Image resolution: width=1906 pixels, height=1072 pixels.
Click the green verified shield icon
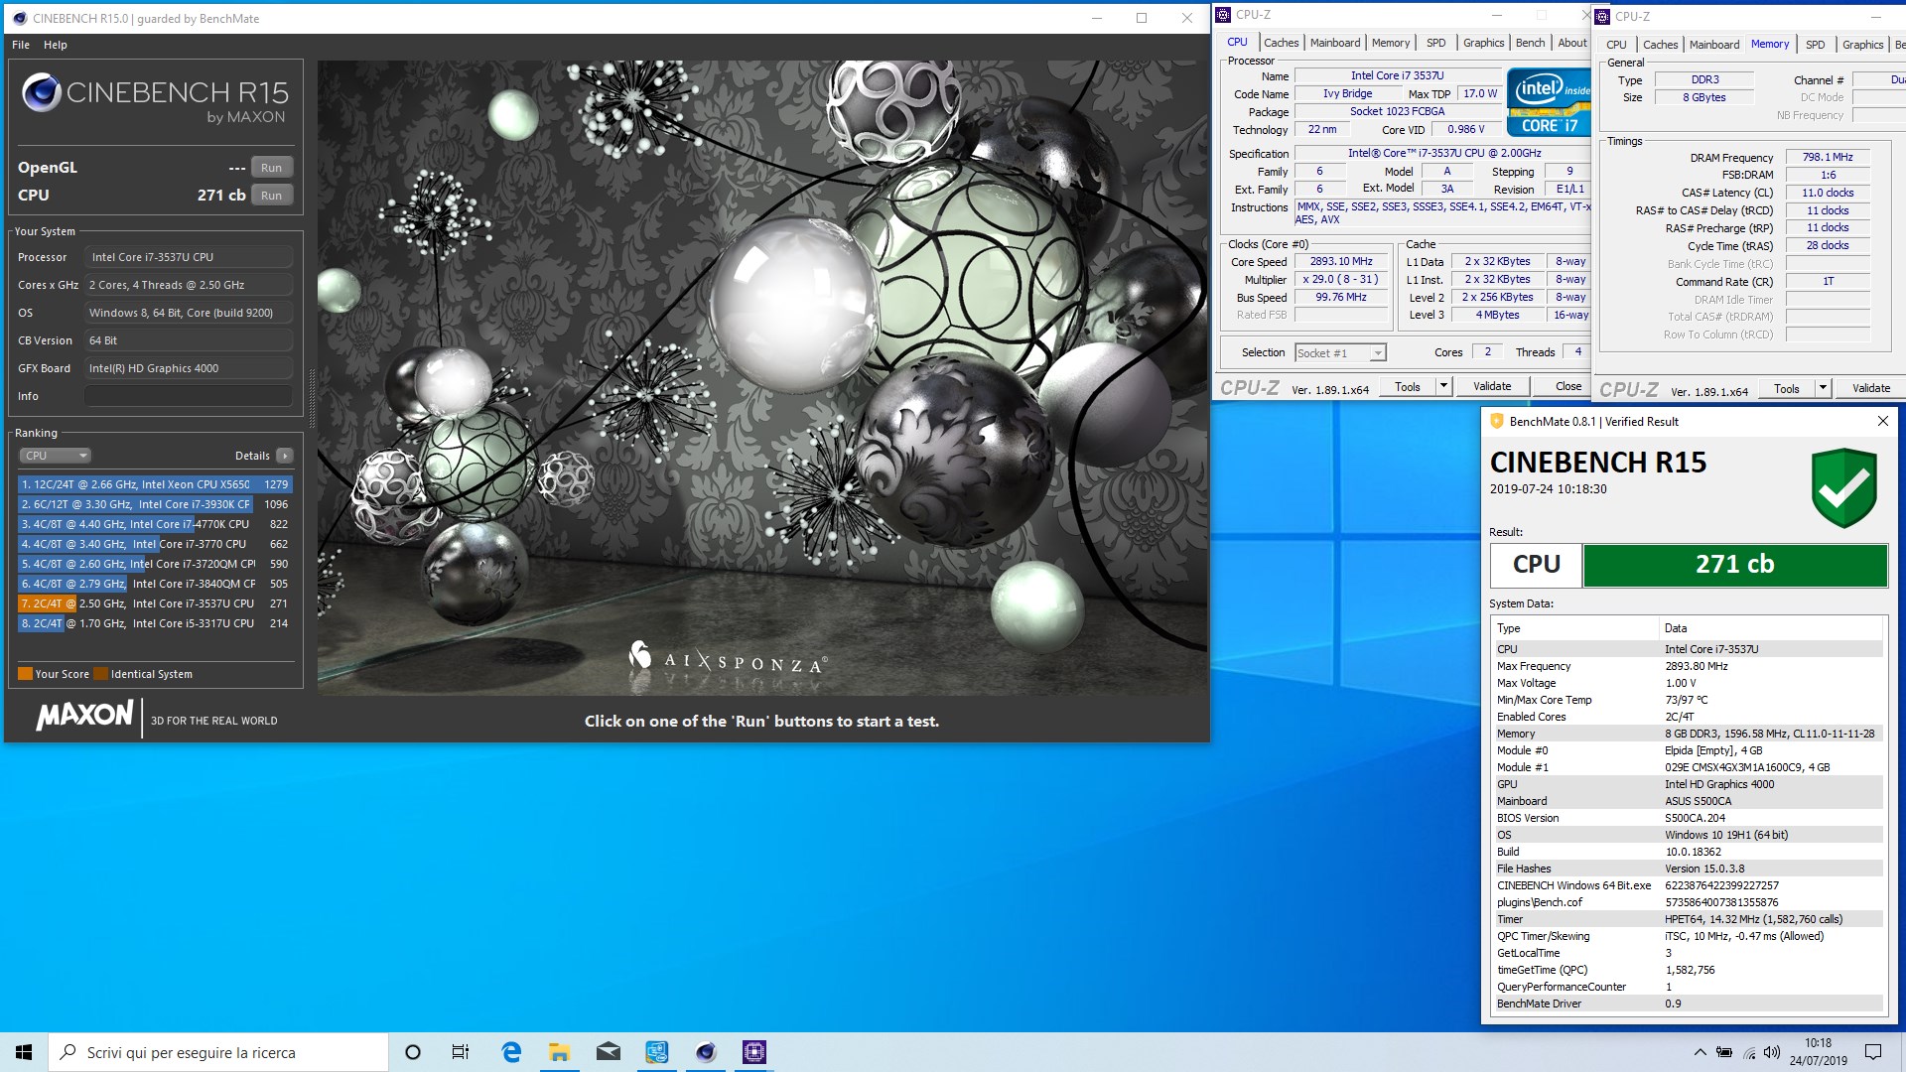1843,487
